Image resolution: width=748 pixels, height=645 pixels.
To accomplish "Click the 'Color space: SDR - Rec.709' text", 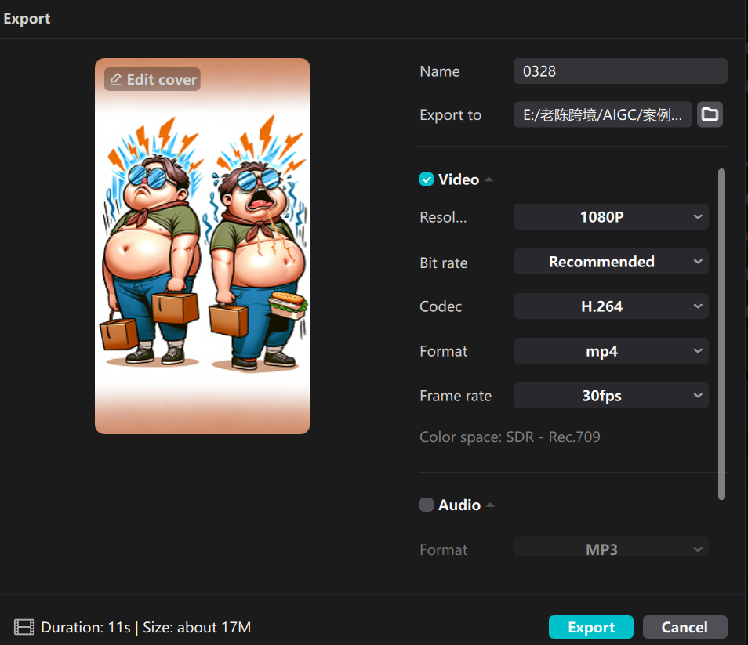I will (510, 437).
